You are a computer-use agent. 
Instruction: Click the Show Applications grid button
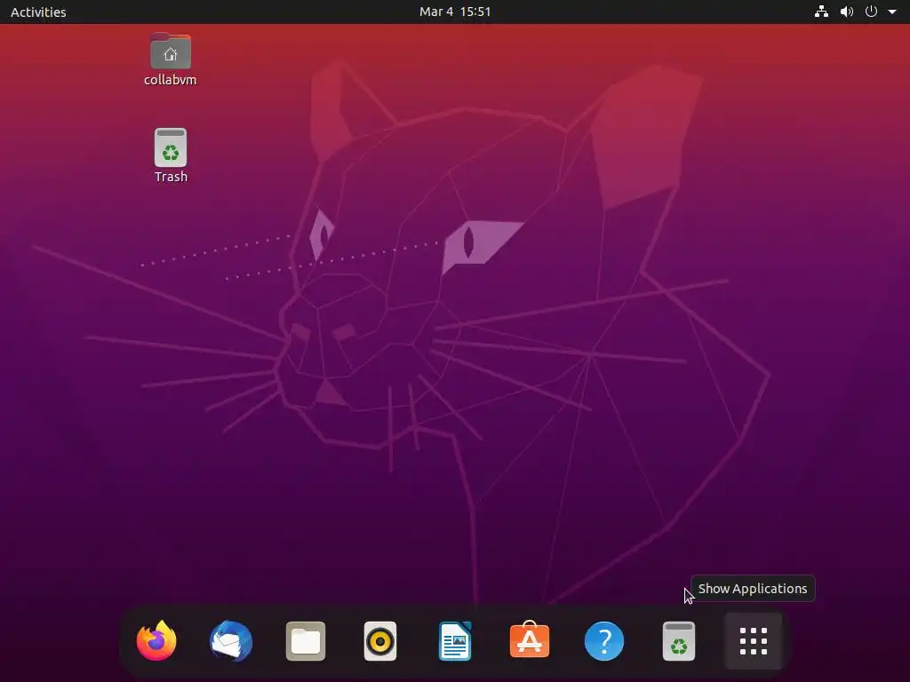coord(754,641)
